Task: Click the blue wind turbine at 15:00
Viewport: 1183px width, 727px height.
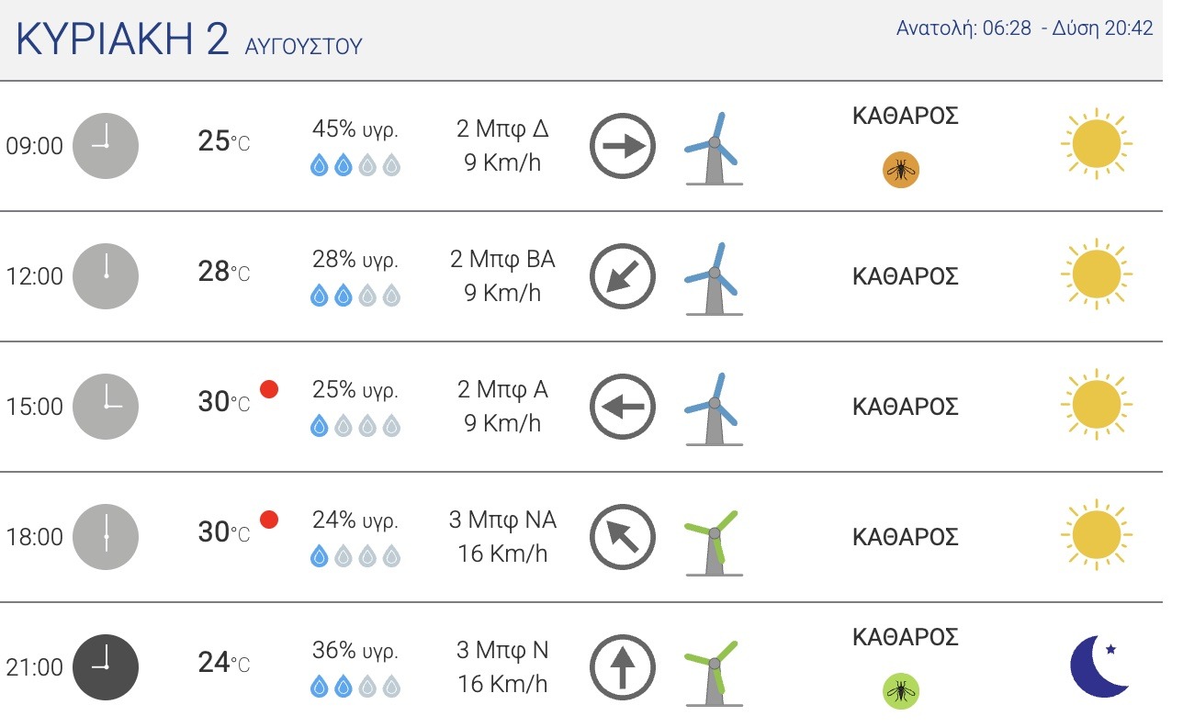Action: tap(714, 409)
